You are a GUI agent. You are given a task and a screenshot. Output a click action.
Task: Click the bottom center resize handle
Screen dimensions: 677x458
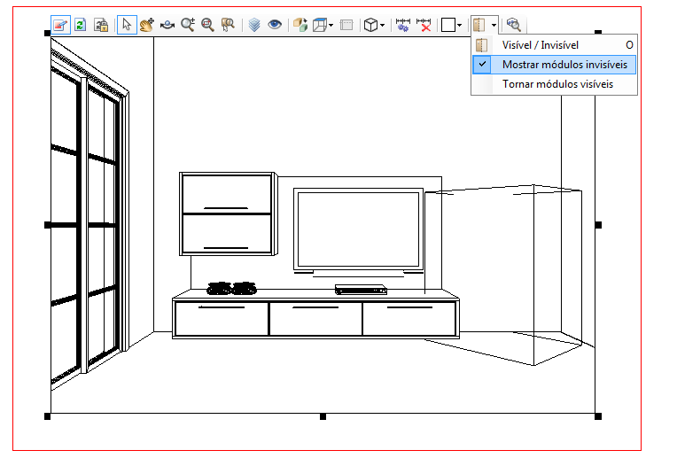click(x=323, y=416)
